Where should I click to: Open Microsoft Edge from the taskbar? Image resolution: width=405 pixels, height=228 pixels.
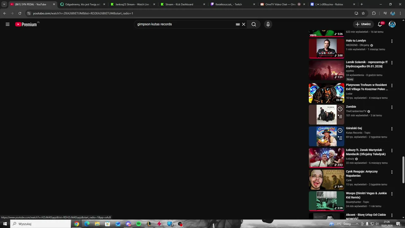click(87, 224)
